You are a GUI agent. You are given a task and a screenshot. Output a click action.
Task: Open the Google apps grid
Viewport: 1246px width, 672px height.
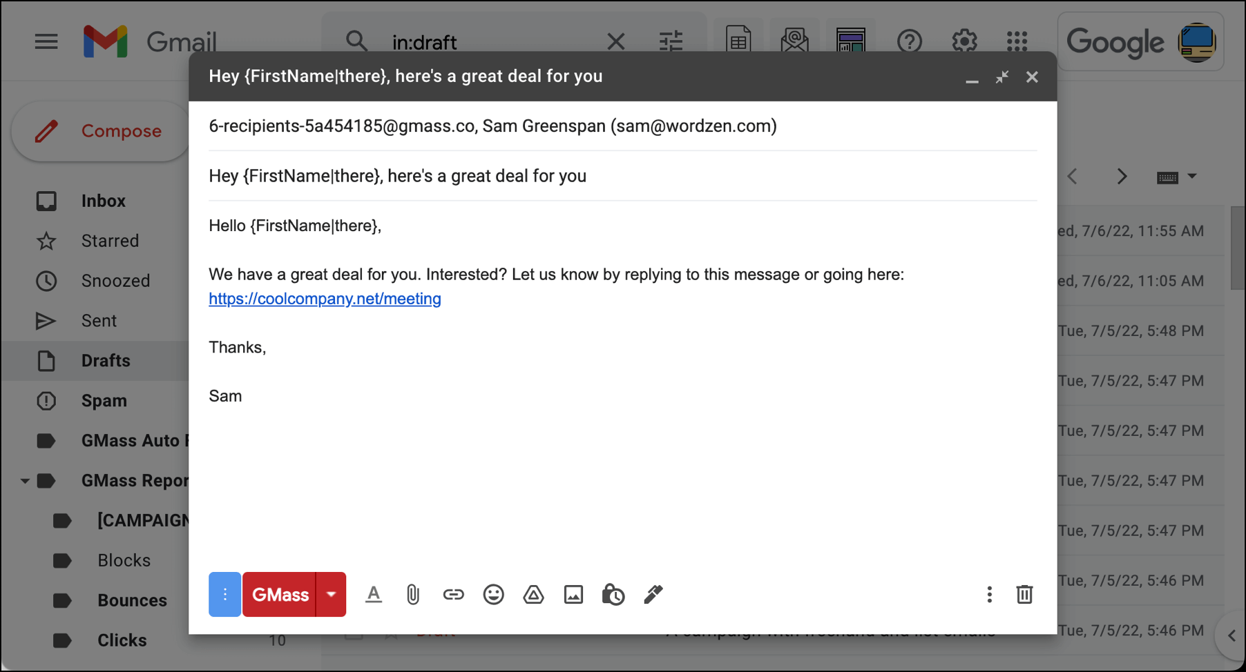point(1017,41)
